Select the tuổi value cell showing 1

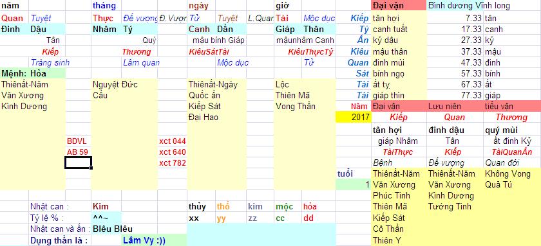[354, 185]
